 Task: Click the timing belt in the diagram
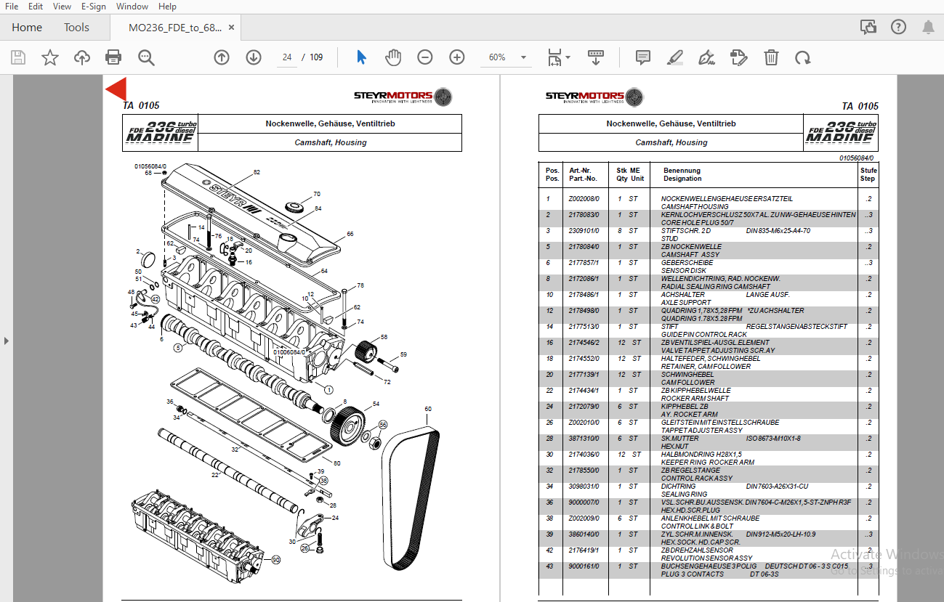point(409,497)
